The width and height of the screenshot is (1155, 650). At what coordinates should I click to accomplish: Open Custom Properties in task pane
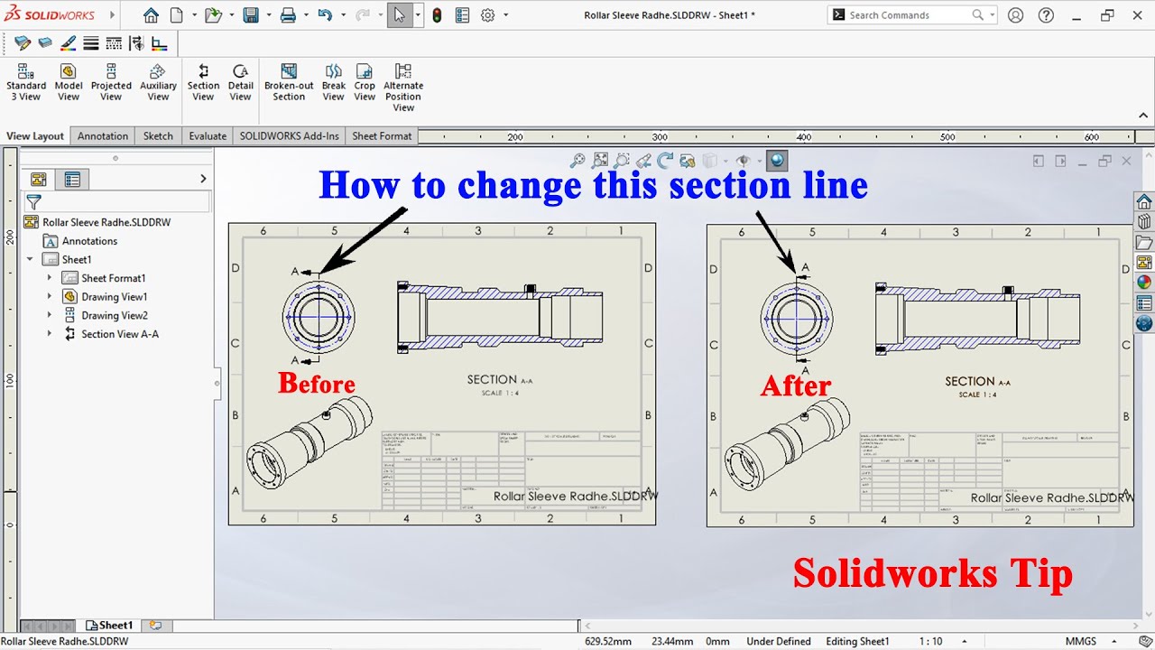click(1144, 302)
